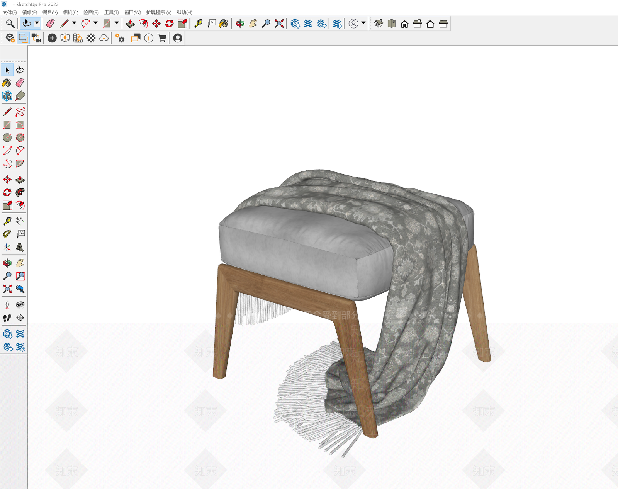
Task: Open the 相机(C) menu
Action: pos(70,12)
